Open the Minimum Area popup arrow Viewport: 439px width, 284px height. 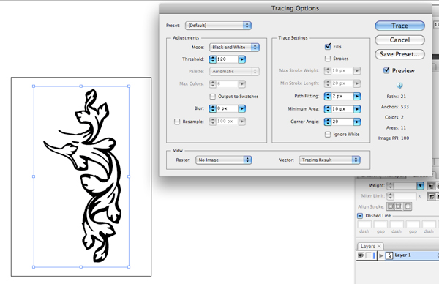[x=357, y=109]
